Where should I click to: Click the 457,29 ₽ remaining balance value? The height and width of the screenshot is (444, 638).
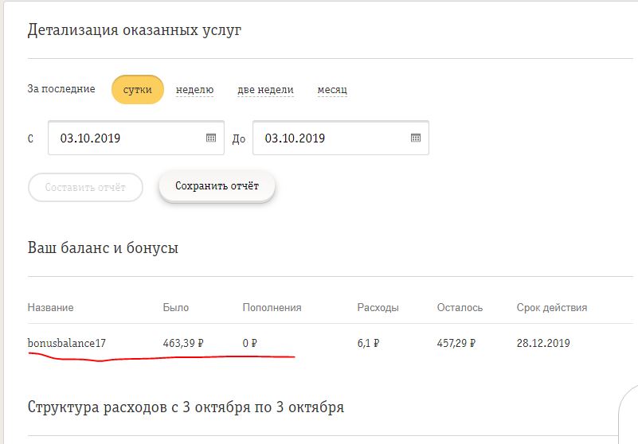[x=456, y=343]
